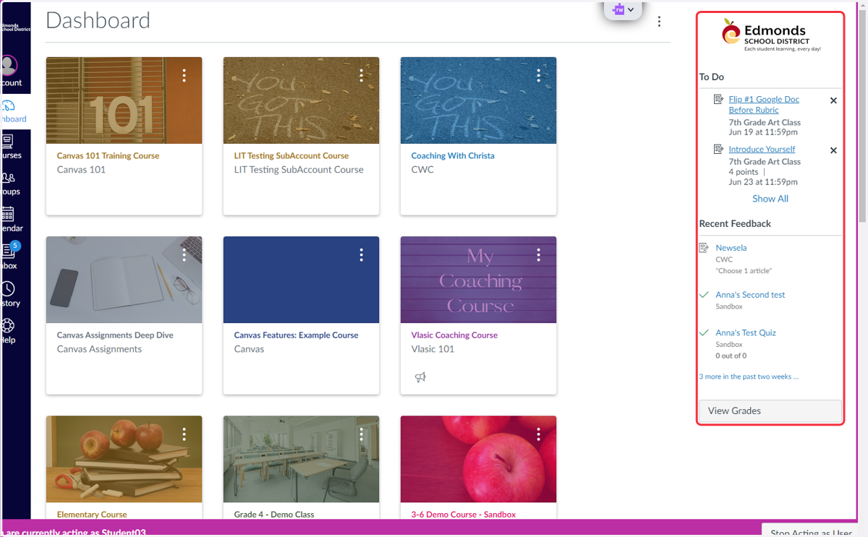Open Canvas Assignments Deep Dive title link
Screen dimensions: 868x537
click(115, 335)
